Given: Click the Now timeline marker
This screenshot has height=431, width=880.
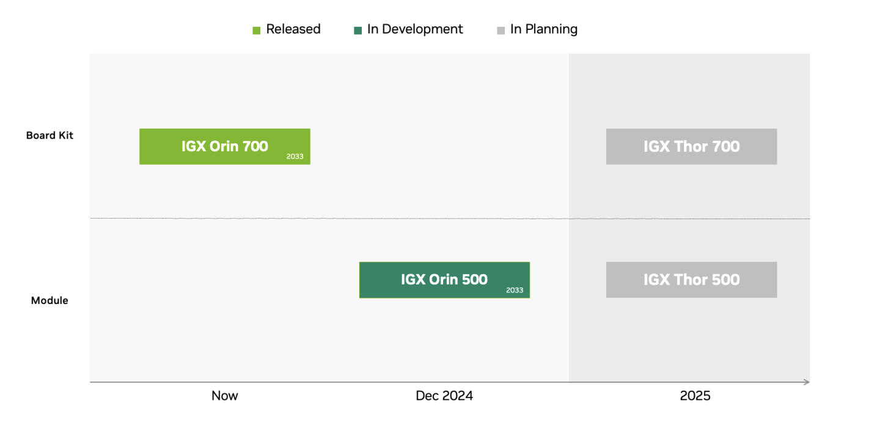Looking at the screenshot, I should click(x=225, y=396).
